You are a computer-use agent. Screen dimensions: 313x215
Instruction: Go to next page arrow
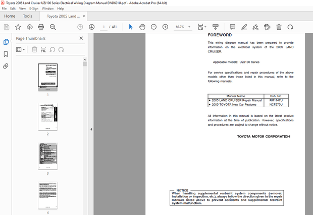[x=91, y=27]
